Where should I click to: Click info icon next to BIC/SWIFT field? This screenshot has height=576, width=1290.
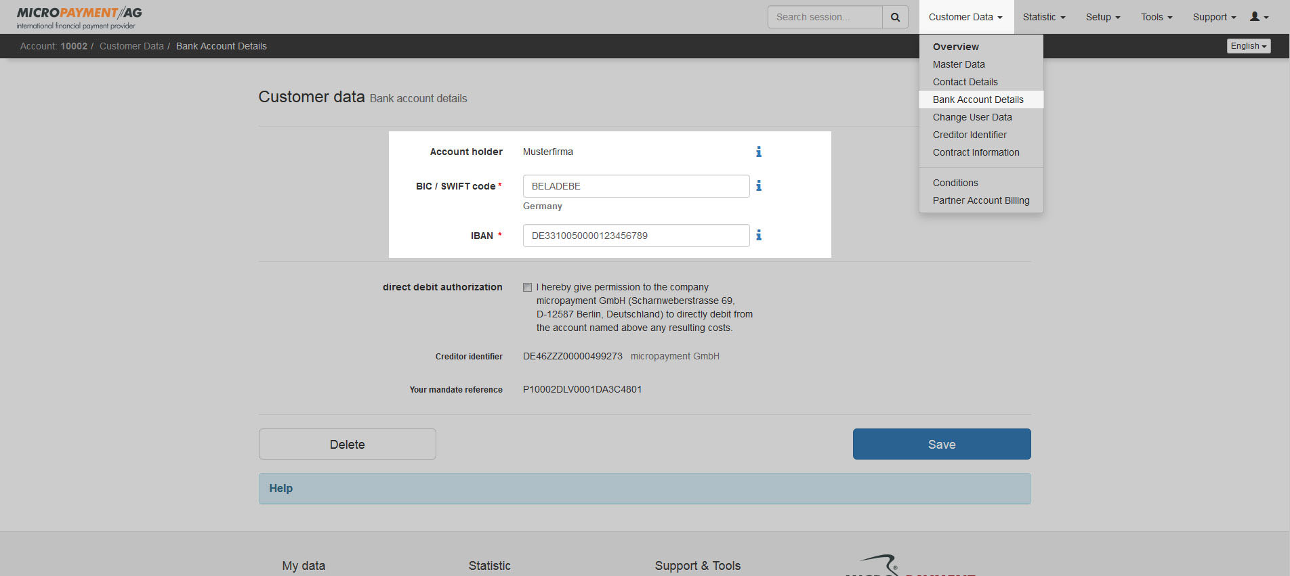(759, 185)
